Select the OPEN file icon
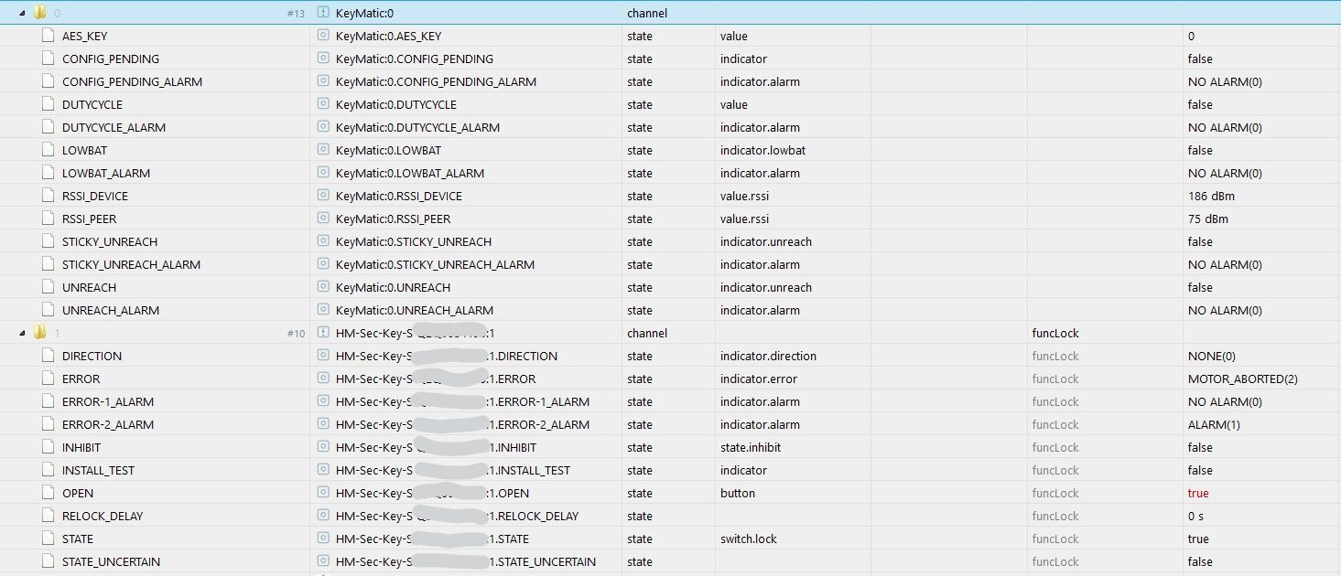Image resolution: width=1341 pixels, height=576 pixels. point(49,493)
